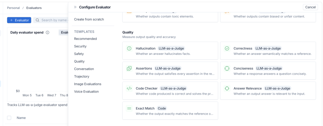
Task: Click 'Whether outputs contain toxic elements.' card
Action: click(170, 17)
